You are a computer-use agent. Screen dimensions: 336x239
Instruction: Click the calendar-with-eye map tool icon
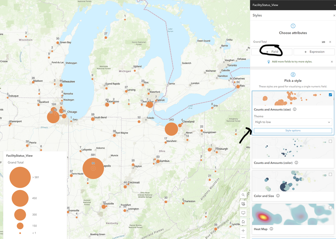[243, 204]
